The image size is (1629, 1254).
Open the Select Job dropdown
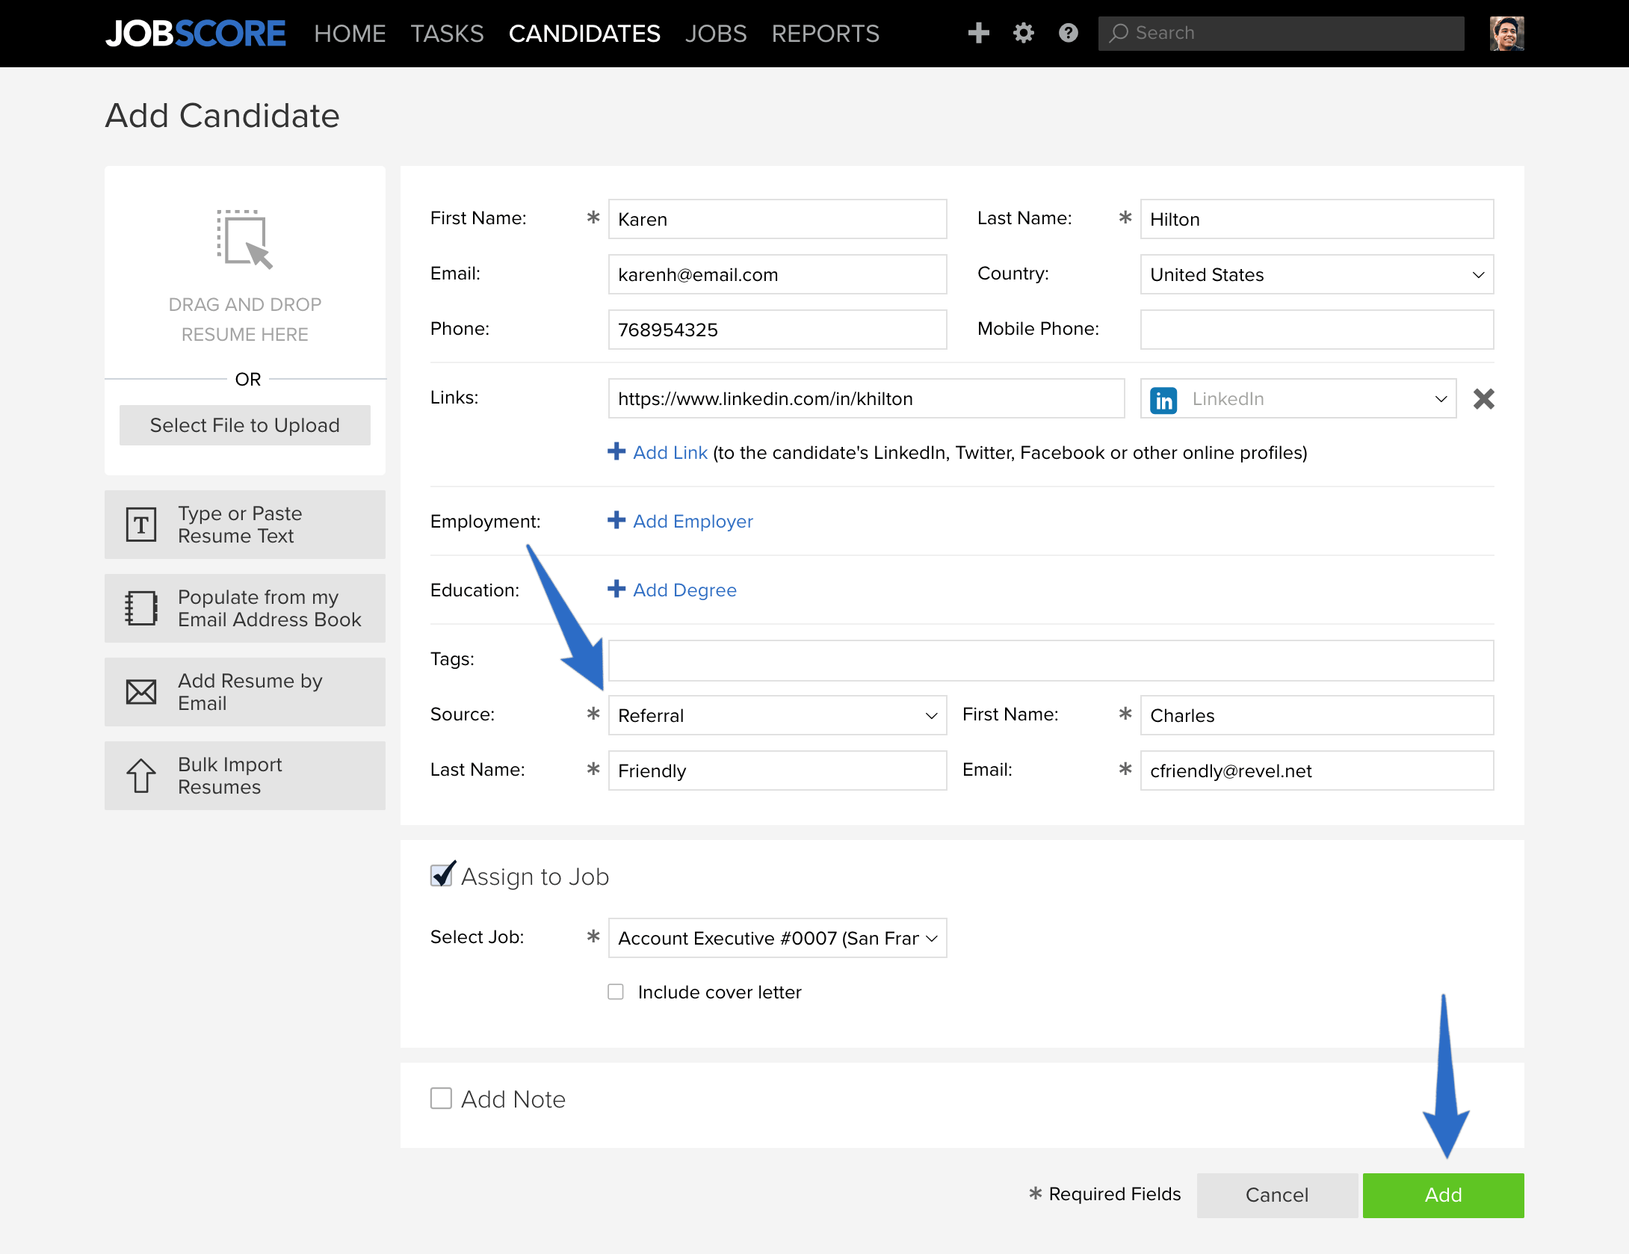coord(777,938)
